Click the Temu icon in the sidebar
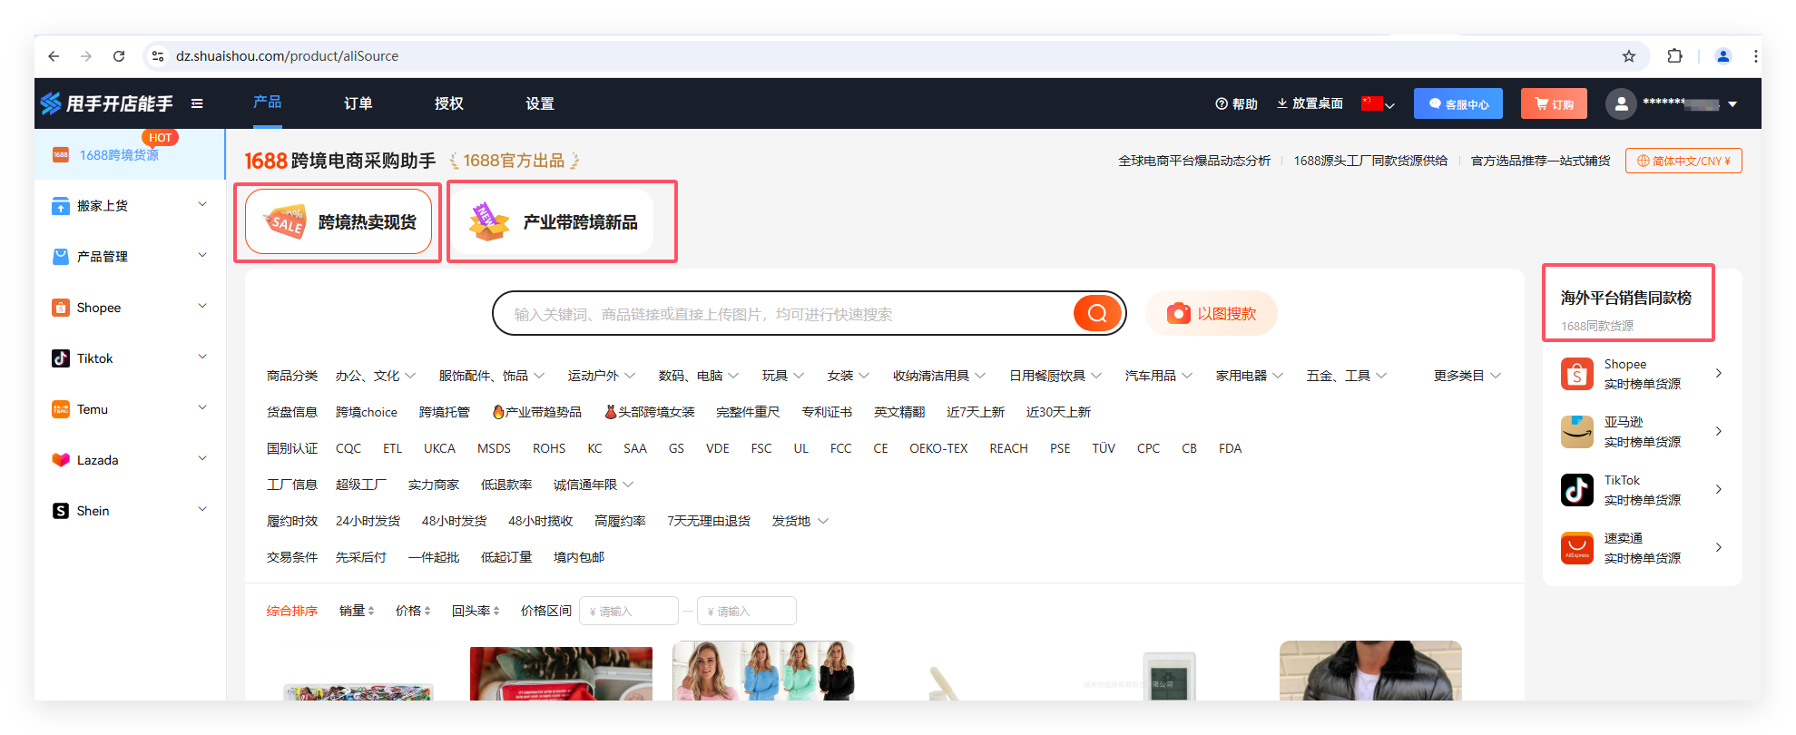This screenshot has height=735, width=1796. tap(61, 409)
